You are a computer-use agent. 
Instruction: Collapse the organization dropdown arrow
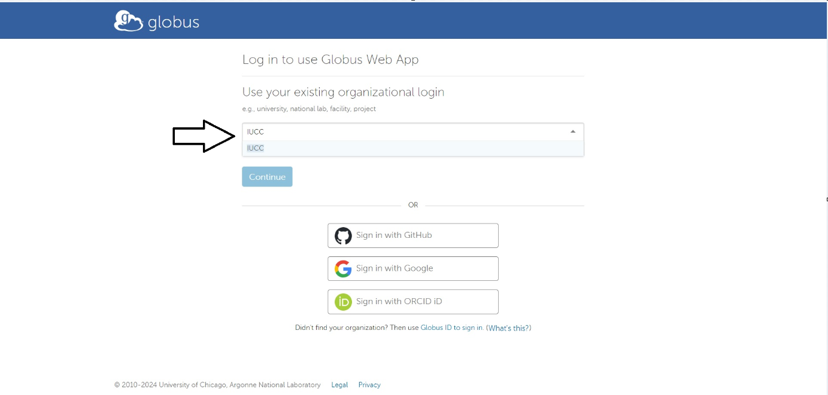point(573,131)
